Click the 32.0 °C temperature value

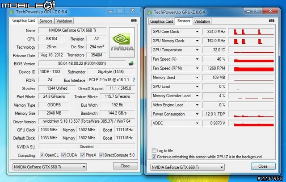coord(214,50)
